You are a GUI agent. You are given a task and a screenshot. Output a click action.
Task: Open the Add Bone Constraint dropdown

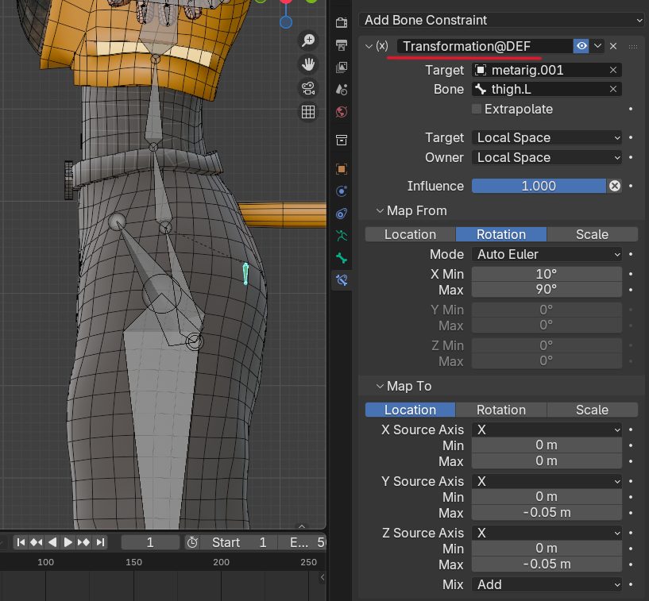pyautogui.click(x=503, y=20)
